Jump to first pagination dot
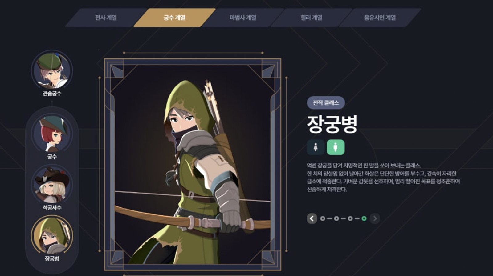The height and width of the screenshot is (276, 493). (x=323, y=218)
